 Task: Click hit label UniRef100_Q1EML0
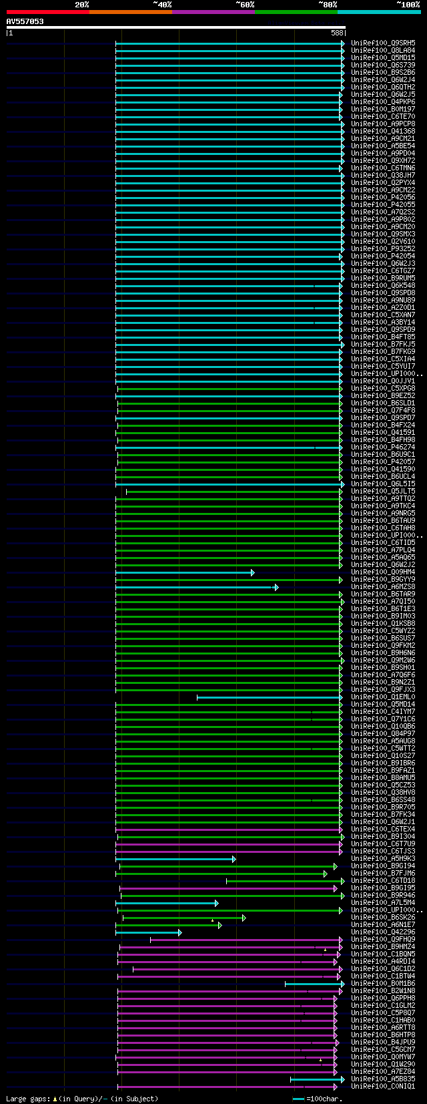383,697
